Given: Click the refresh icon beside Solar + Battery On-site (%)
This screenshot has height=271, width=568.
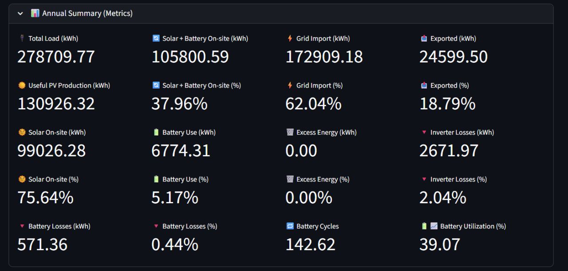Looking at the screenshot, I should coord(156,85).
